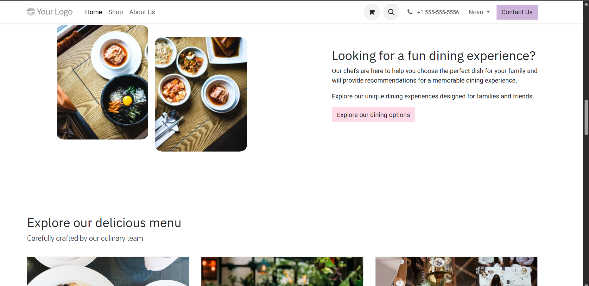The height and width of the screenshot is (286, 589).
Task: Click sentence Explore our unique dining experiences
Action: click(x=433, y=96)
